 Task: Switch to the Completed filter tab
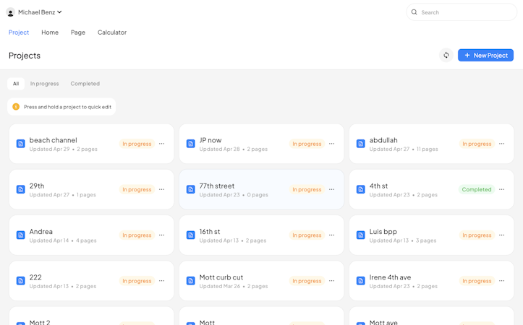(x=85, y=84)
